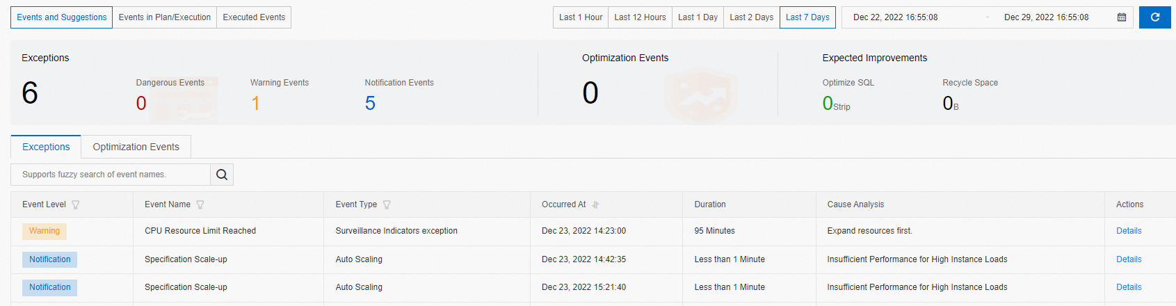This screenshot has width=1176, height=306.
Task: Open the Event Name filter icon
Action: pos(200,204)
